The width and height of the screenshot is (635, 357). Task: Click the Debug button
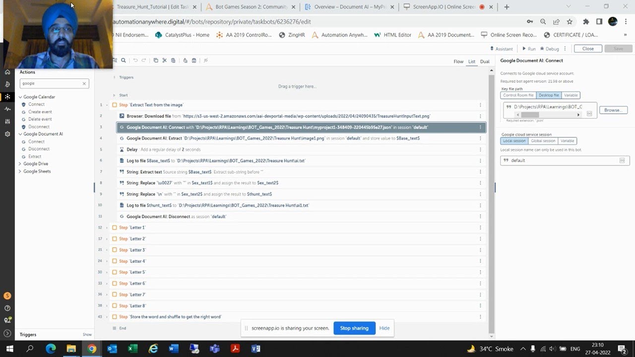coord(549,49)
